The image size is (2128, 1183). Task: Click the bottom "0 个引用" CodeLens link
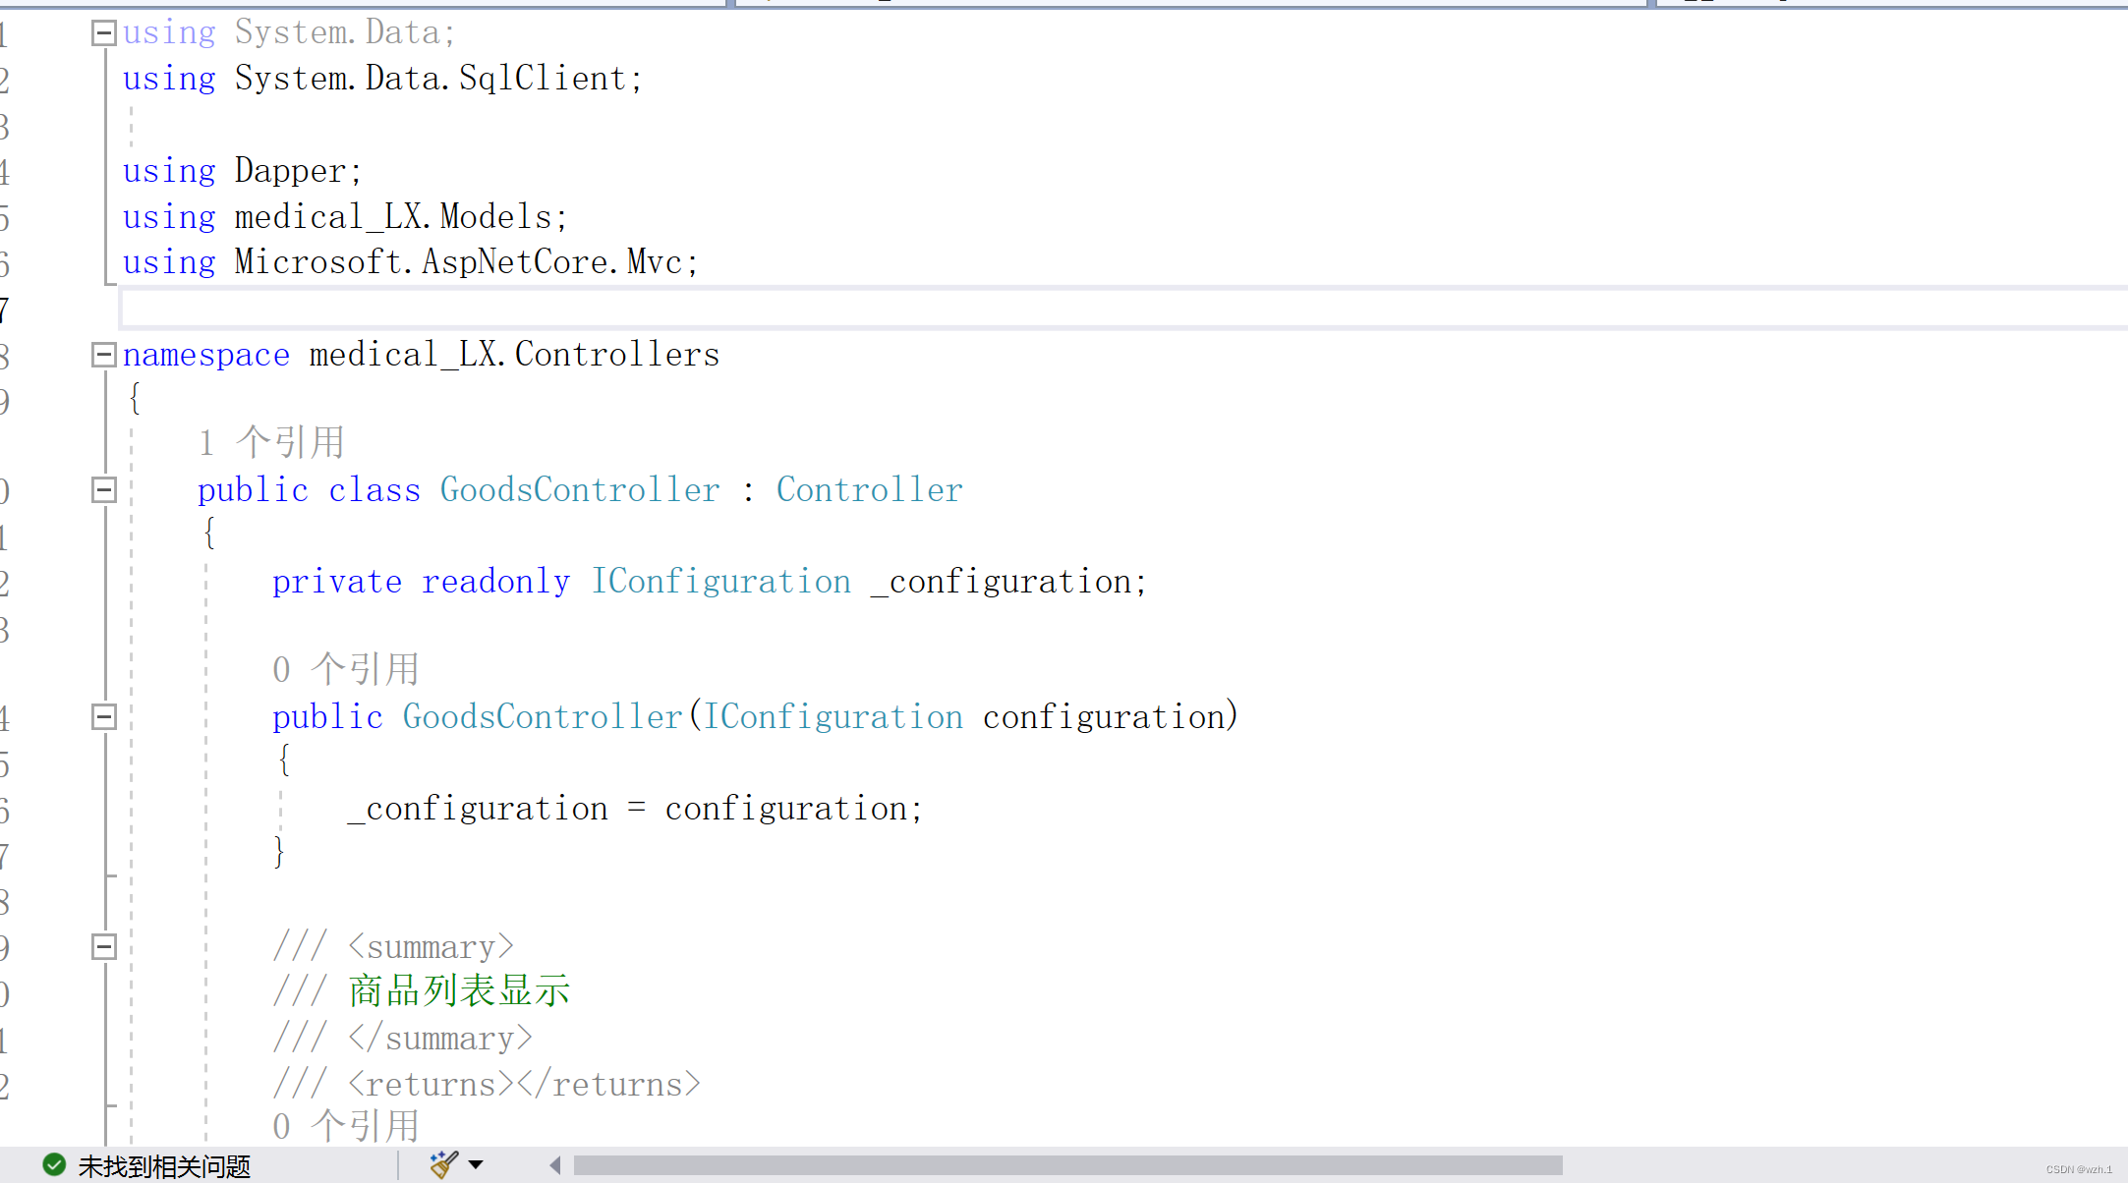pos(346,1124)
